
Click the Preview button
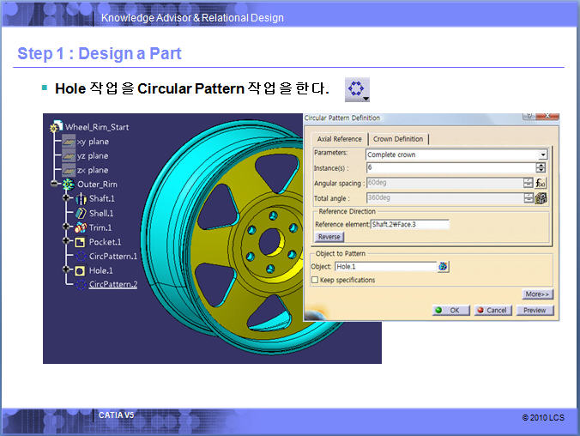coord(535,310)
